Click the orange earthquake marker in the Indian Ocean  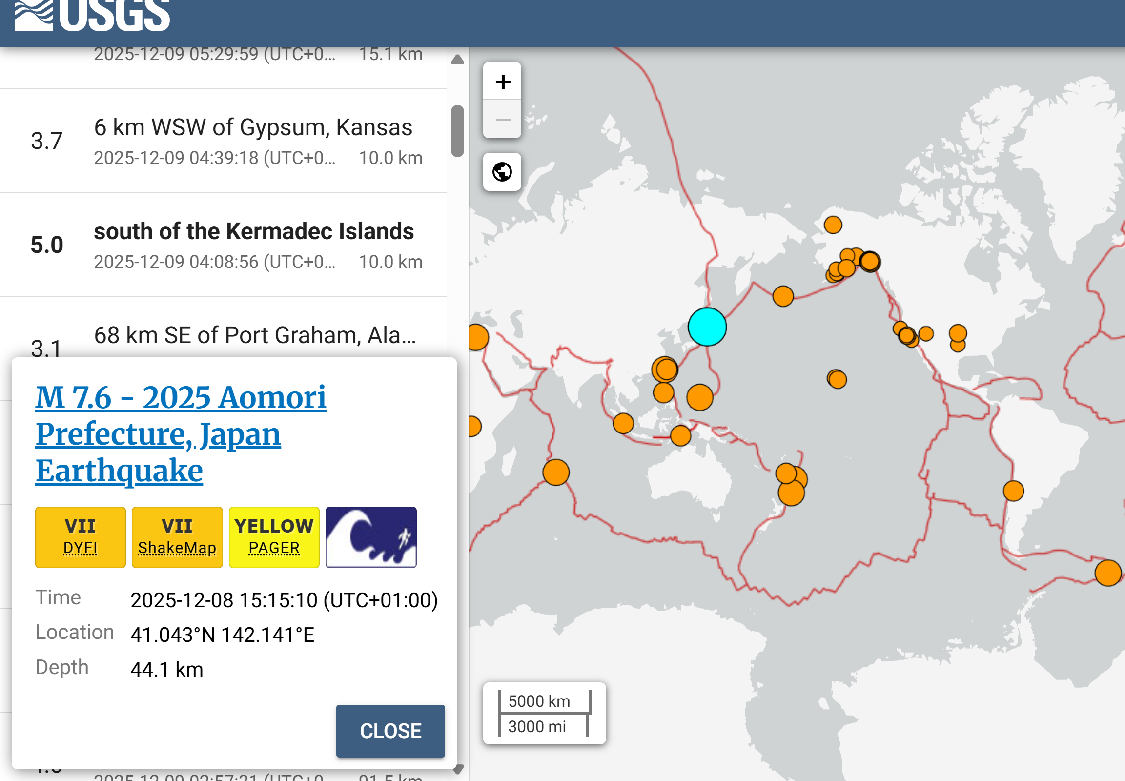556,472
